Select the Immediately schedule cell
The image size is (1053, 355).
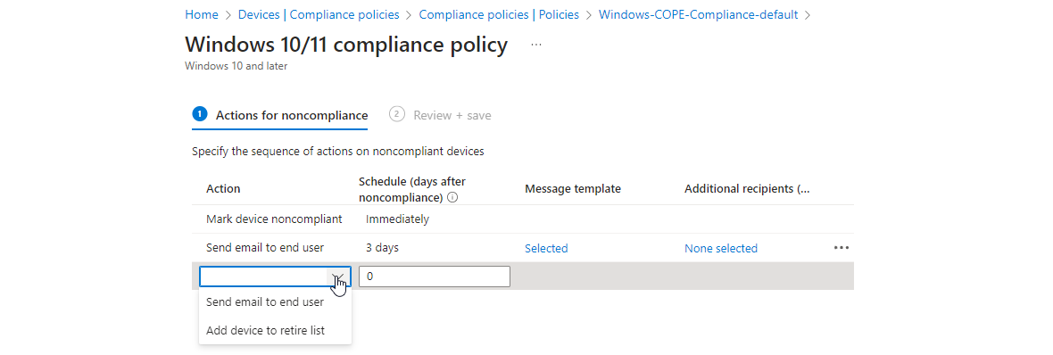point(398,219)
